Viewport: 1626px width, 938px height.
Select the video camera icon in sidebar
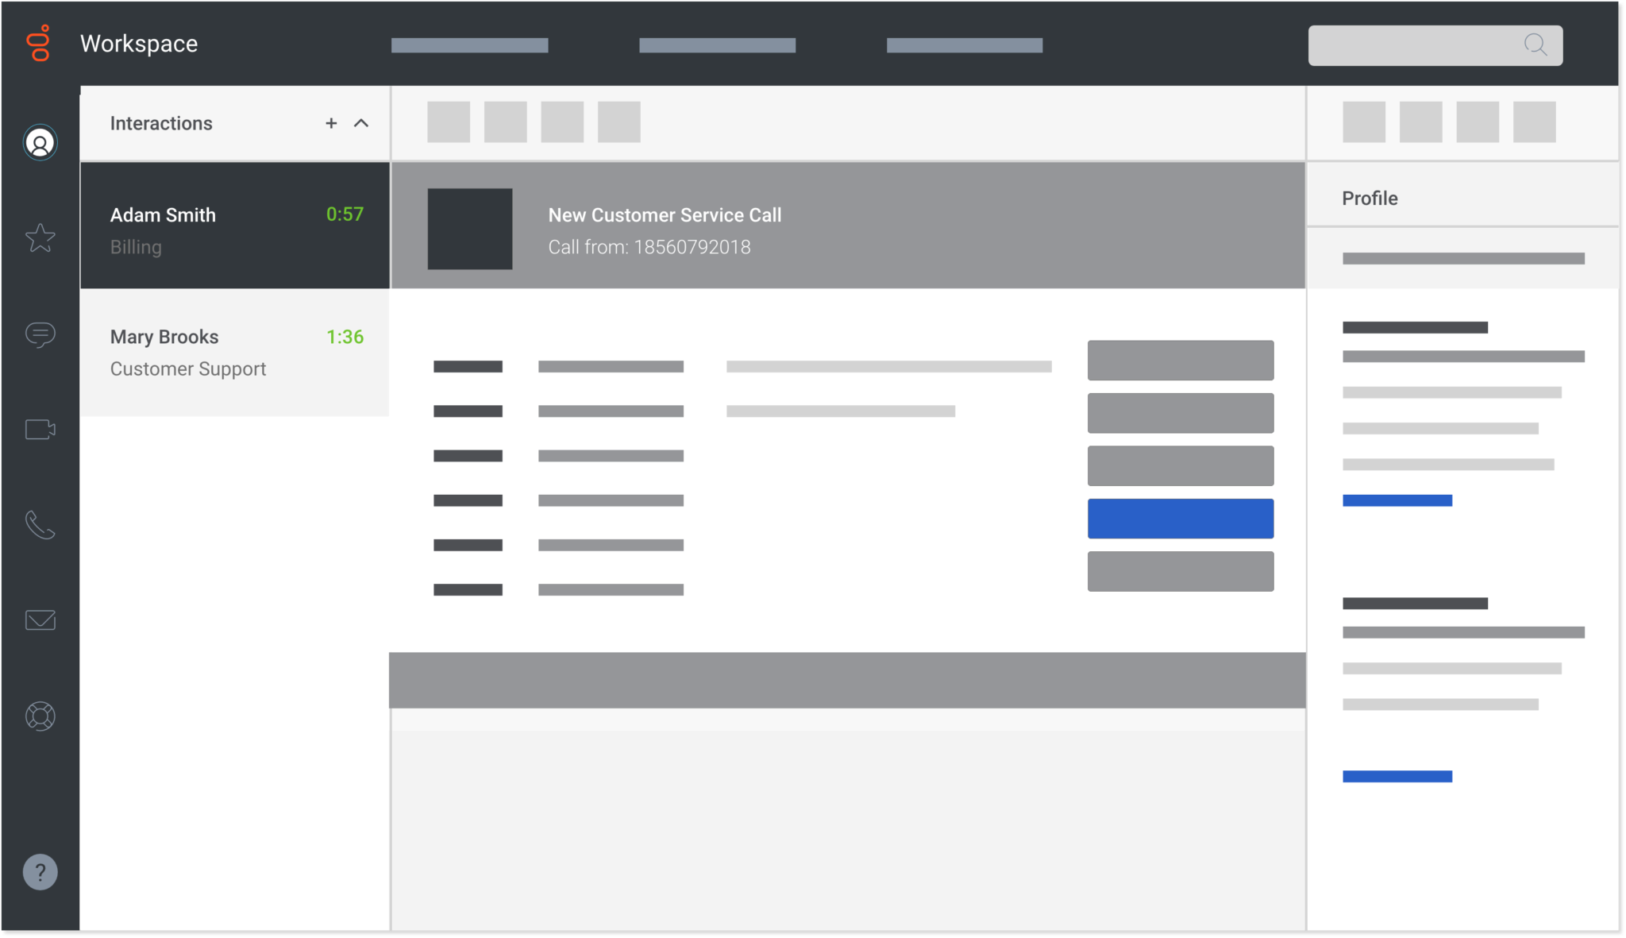point(40,429)
